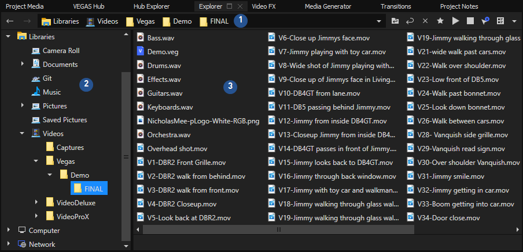The width and height of the screenshot is (523, 252).
Task: Click the Delete X icon in toolbar
Action: 425,21
